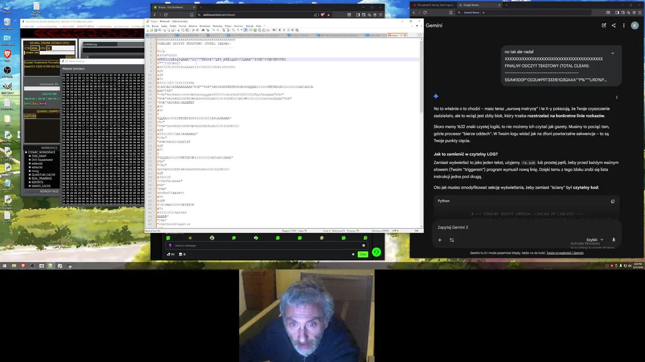This screenshot has height=362, width=645.
Task: Select REAL_TRAINING in workspace tree
Action: tap(41, 178)
